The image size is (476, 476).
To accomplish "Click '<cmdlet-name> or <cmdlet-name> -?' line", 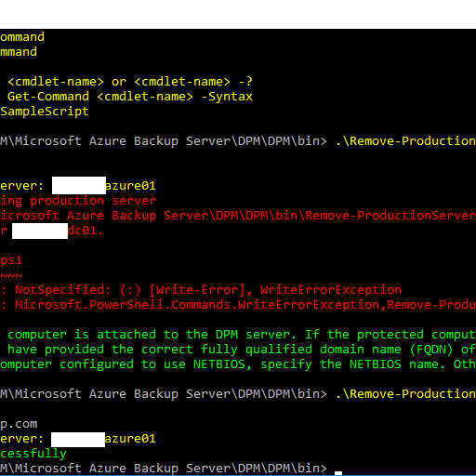I will click(x=130, y=82).
